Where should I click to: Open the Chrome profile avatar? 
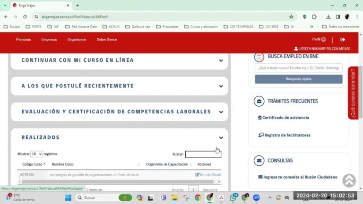[347, 17]
